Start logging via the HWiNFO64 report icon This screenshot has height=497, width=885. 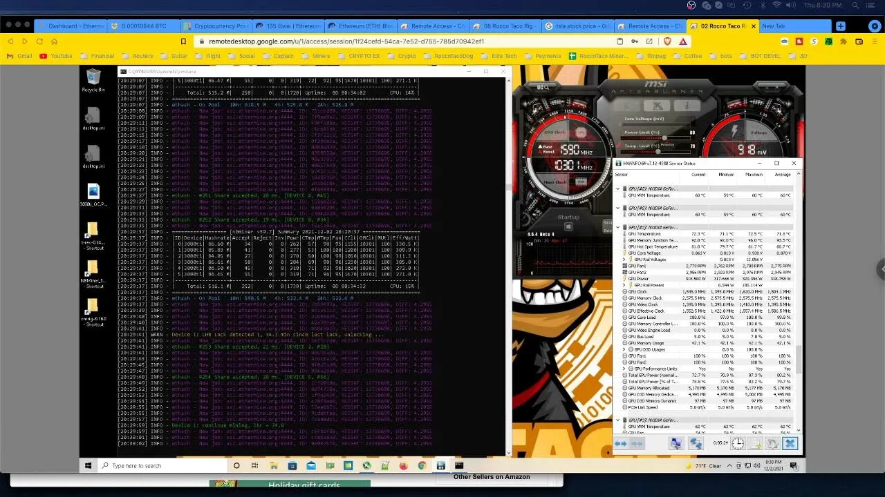[754, 443]
